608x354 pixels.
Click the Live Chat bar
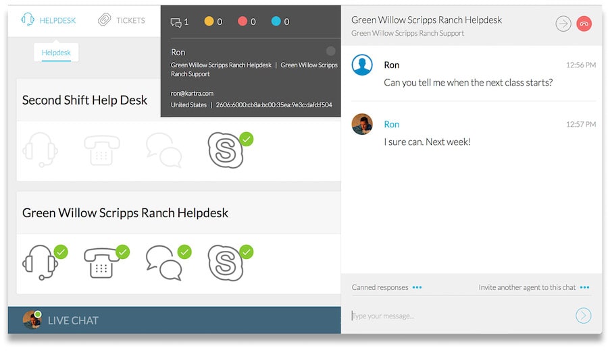[x=174, y=320]
